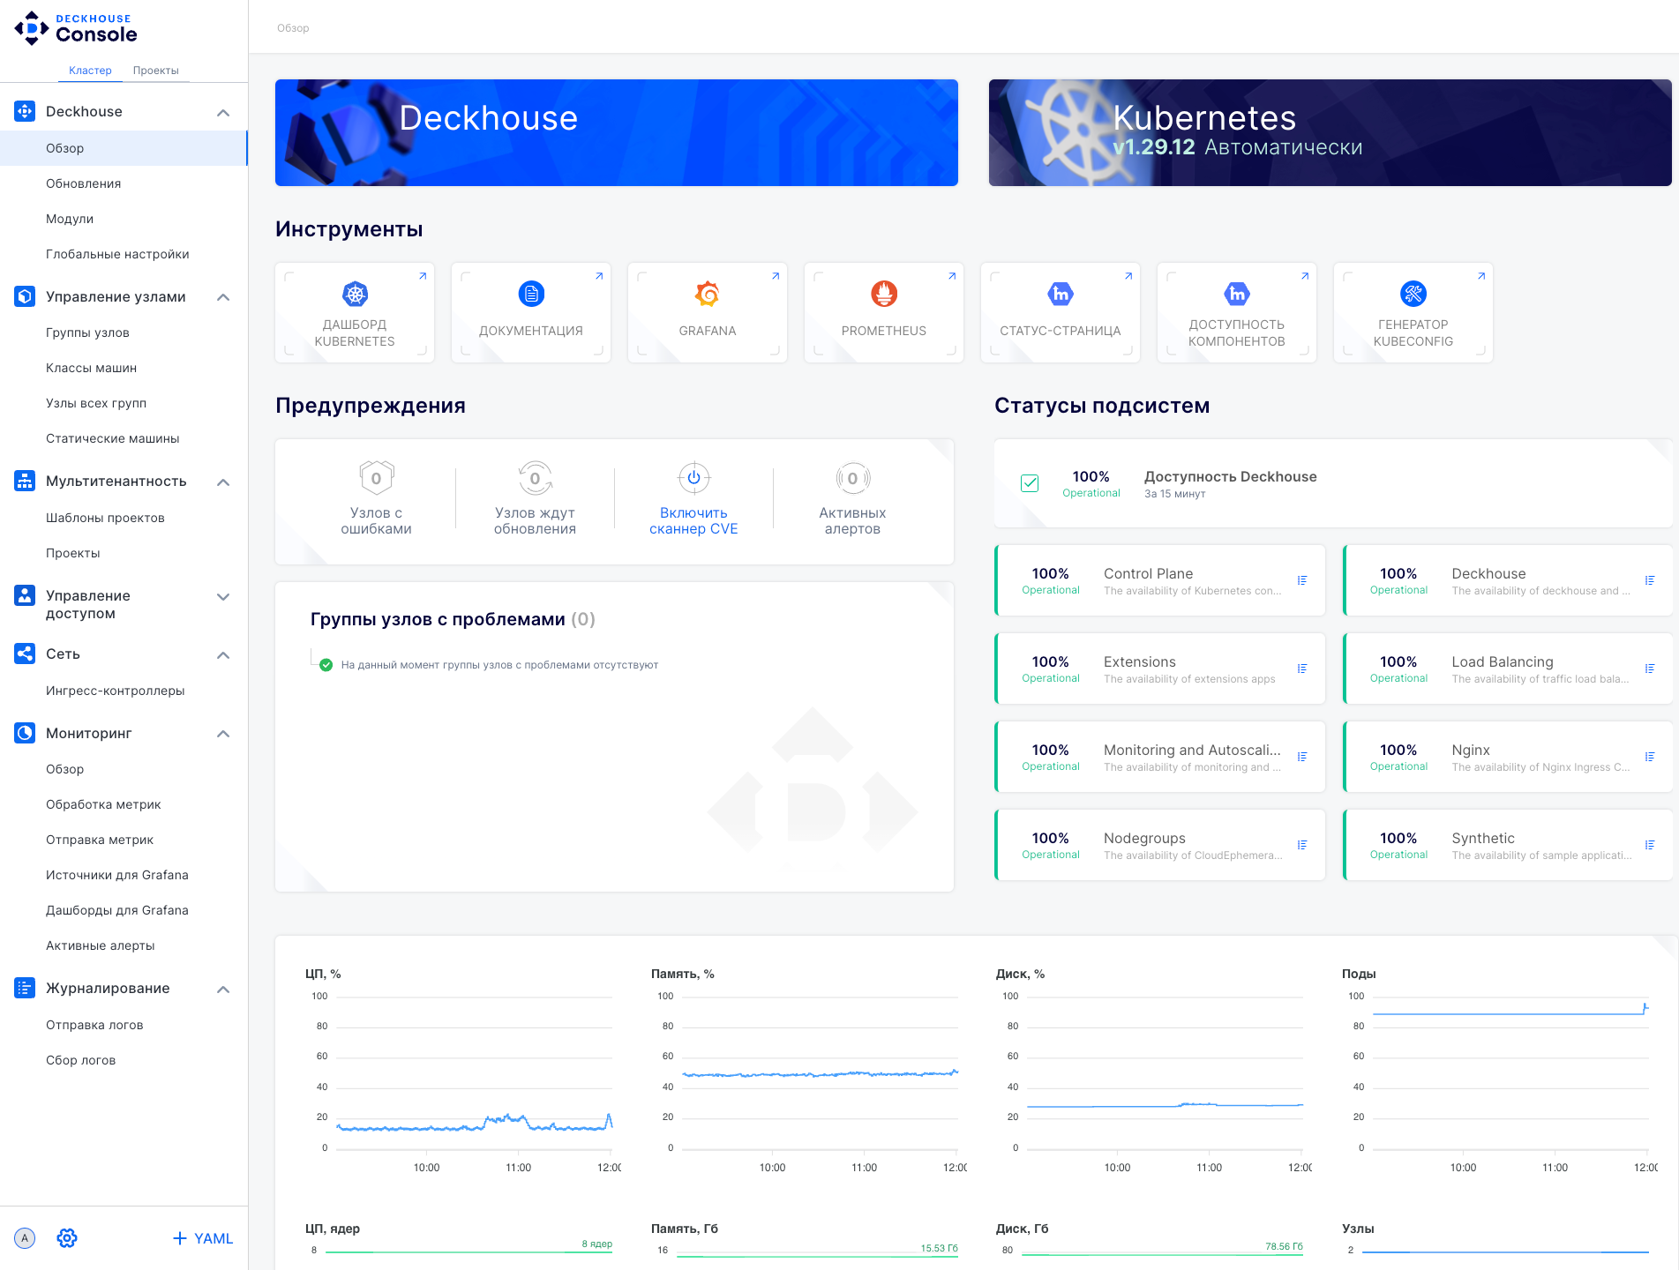Open the Документация tool card

pos(530,313)
